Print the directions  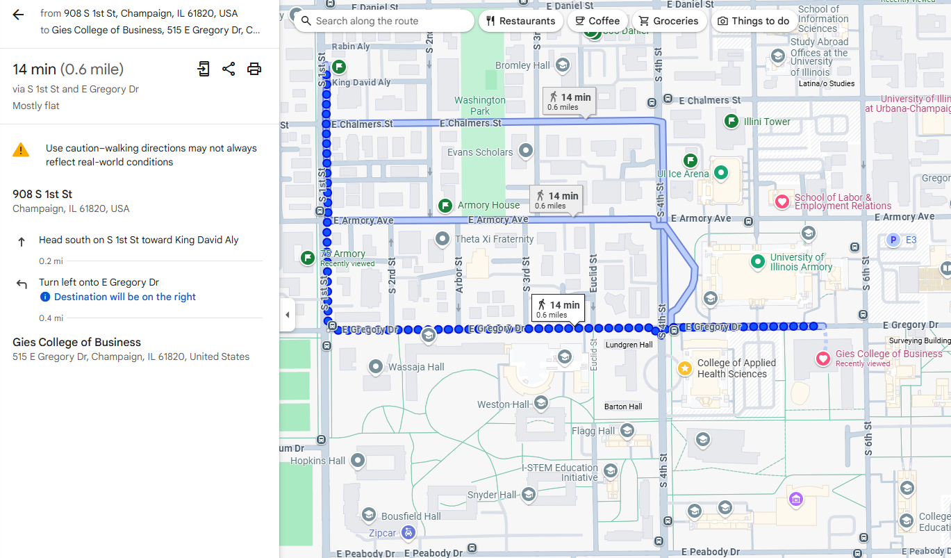point(254,69)
